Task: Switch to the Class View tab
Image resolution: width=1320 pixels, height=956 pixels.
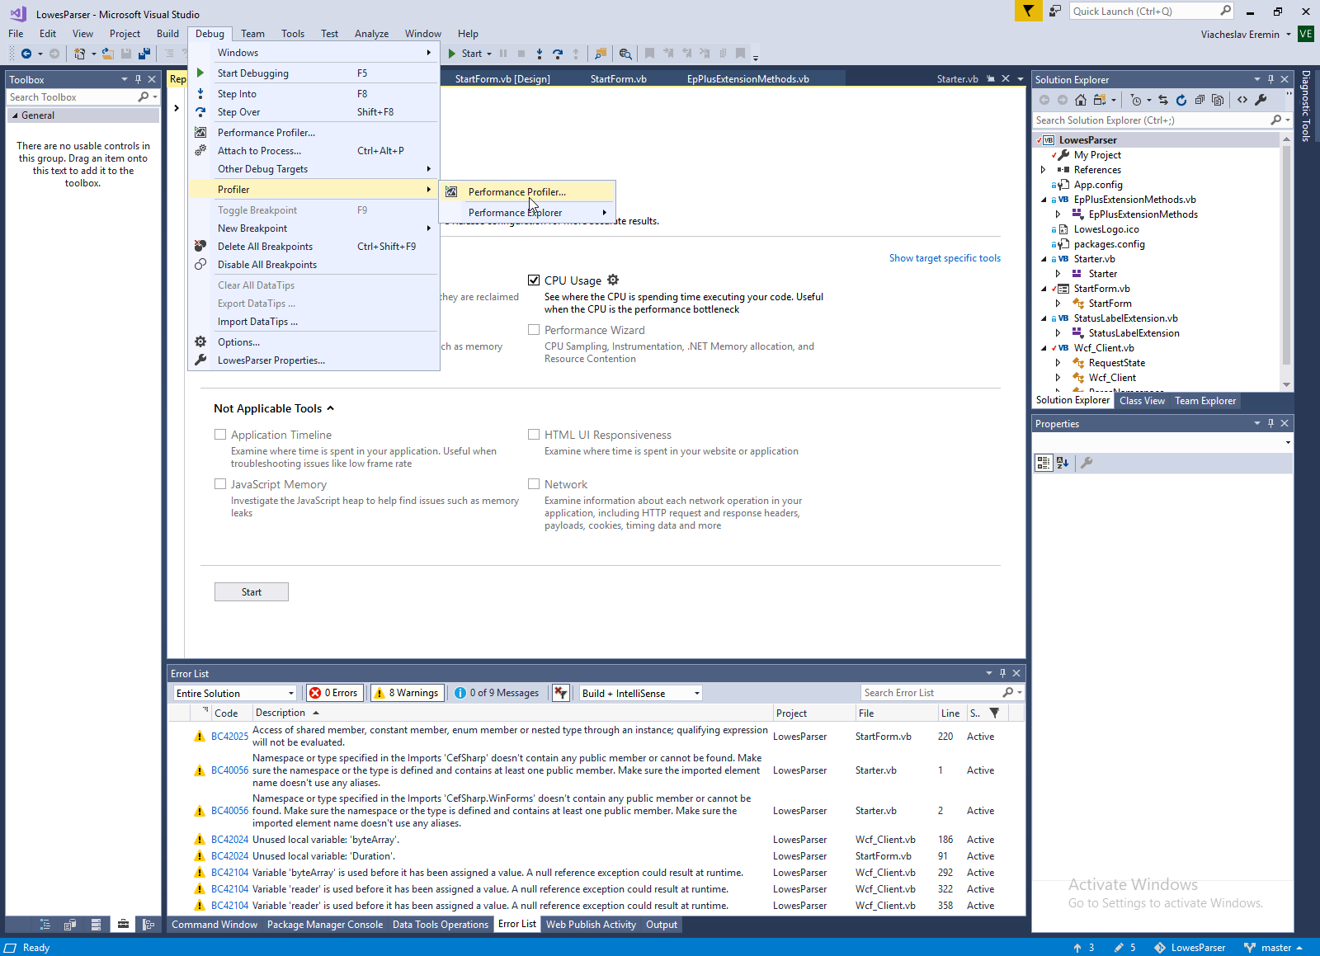Action: click(x=1142, y=401)
